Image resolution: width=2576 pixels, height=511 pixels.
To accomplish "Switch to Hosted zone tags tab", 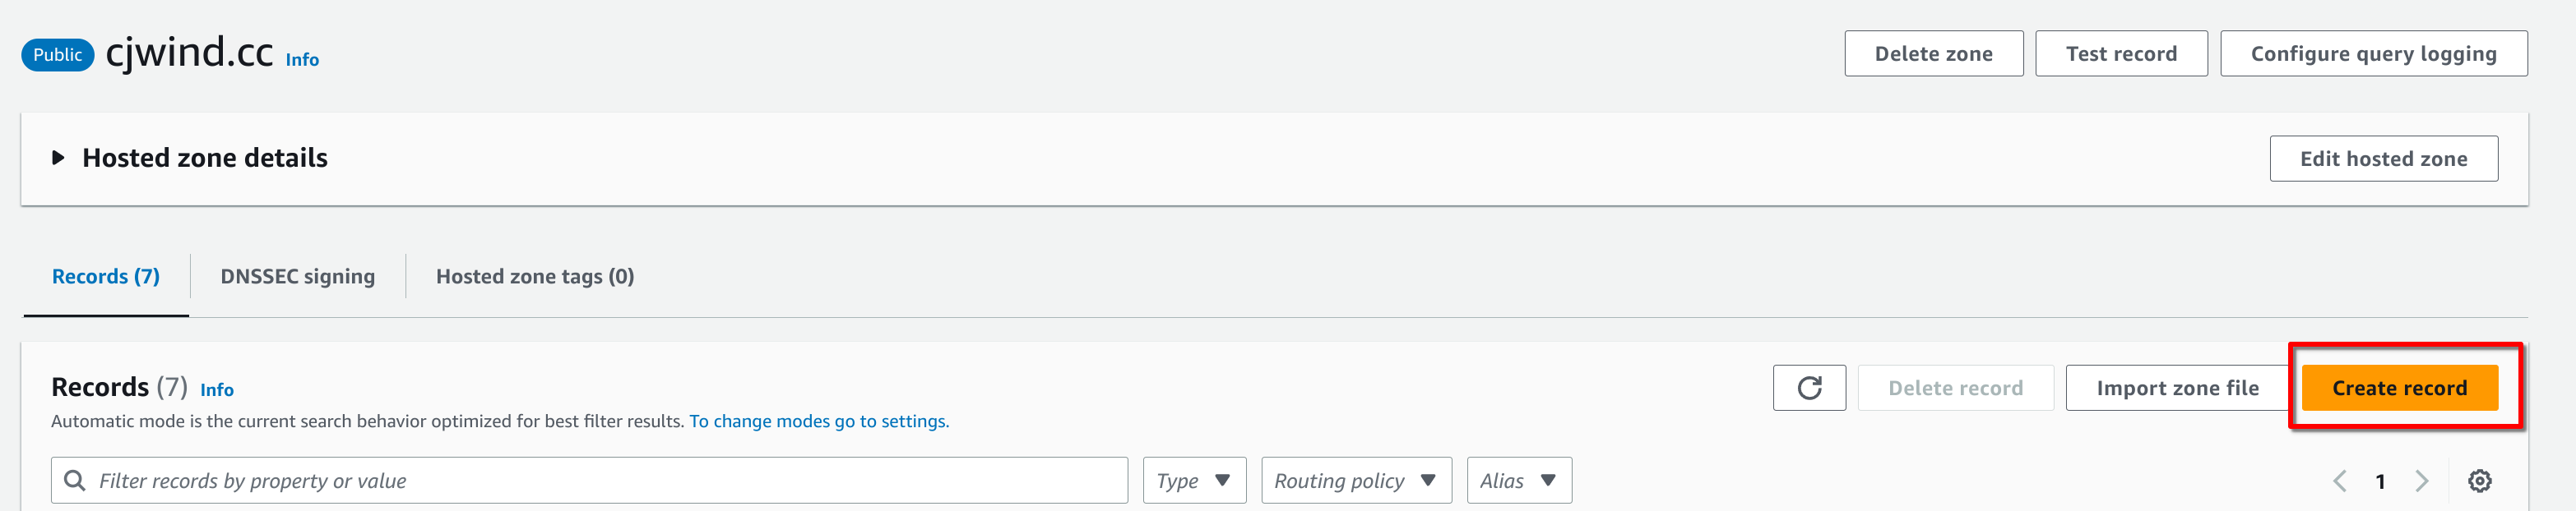I will click(x=534, y=277).
